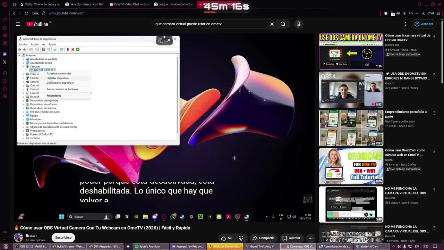Like the video with thumbs up

click(x=226, y=238)
